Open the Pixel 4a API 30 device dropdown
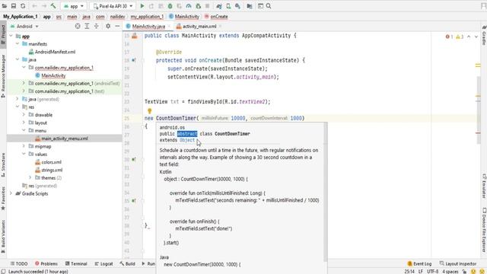Image resolution: width=487 pixels, height=274 pixels. (x=113, y=6)
